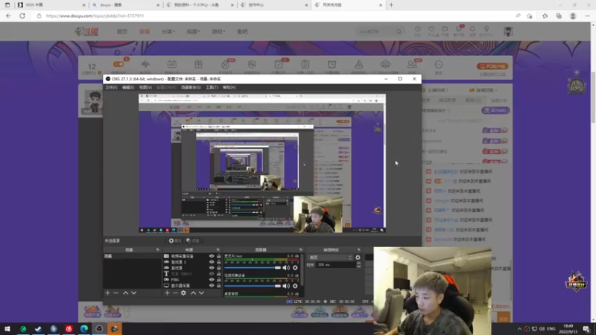Open the OBS 工具(T) menu
Viewport: 596px width, 335px height.
(212, 87)
